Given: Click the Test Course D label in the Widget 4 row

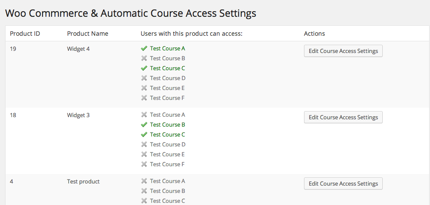Looking at the screenshot, I should click(x=168, y=78).
